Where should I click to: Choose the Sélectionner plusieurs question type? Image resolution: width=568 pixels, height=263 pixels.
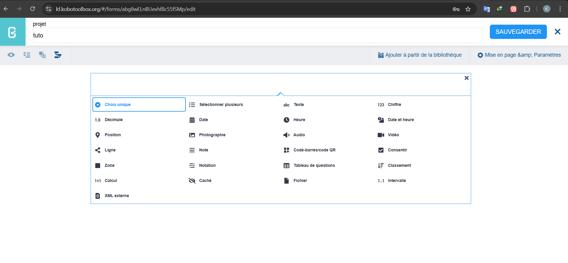point(221,104)
